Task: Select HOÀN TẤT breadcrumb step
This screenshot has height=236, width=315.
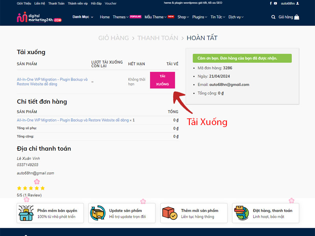Action: click(202, 38)
